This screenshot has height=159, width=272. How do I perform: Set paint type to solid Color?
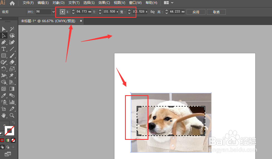2,140
